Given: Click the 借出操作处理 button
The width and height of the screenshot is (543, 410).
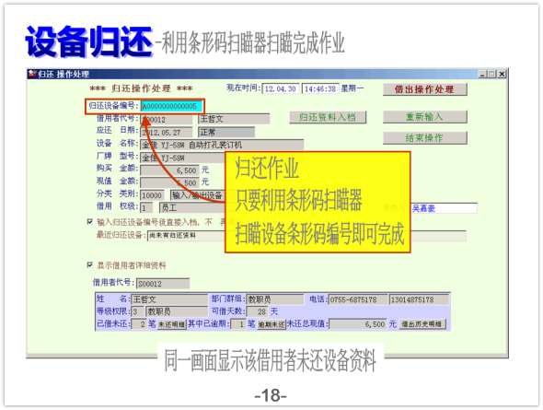Looking at the screenshot, I should 425,89.
